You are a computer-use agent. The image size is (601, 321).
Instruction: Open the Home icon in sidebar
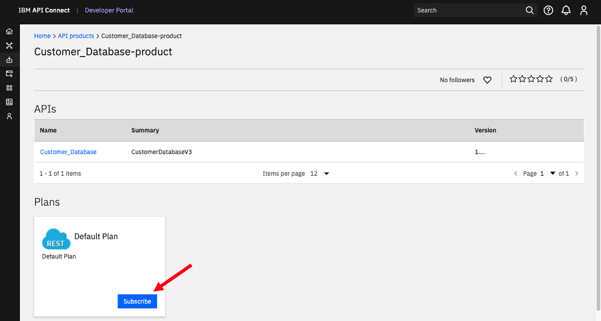click(9, 32)
